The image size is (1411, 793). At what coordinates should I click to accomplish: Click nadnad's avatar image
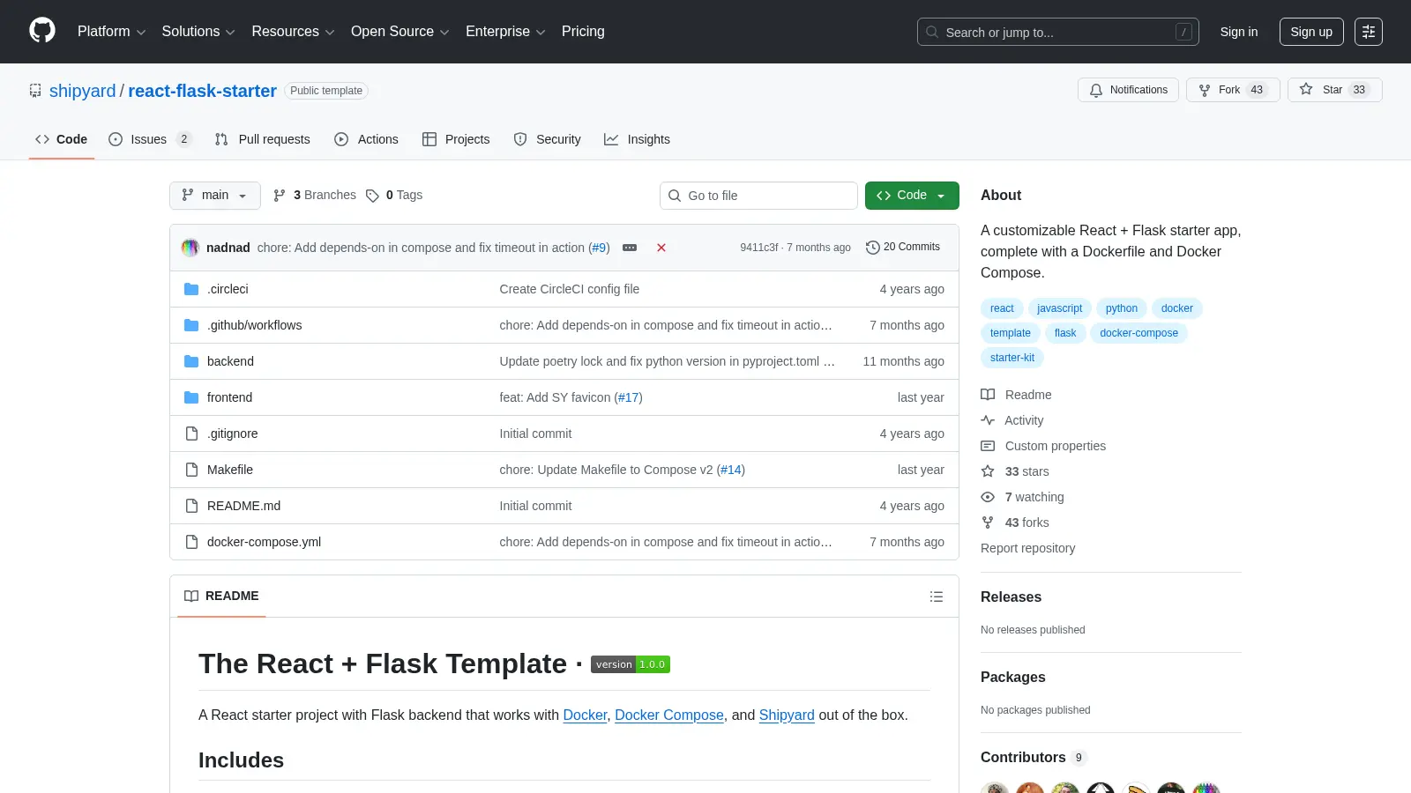(x=190, y=248)
